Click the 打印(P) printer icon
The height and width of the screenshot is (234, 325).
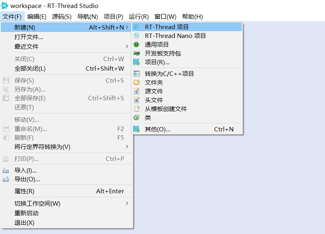(6, 159)
